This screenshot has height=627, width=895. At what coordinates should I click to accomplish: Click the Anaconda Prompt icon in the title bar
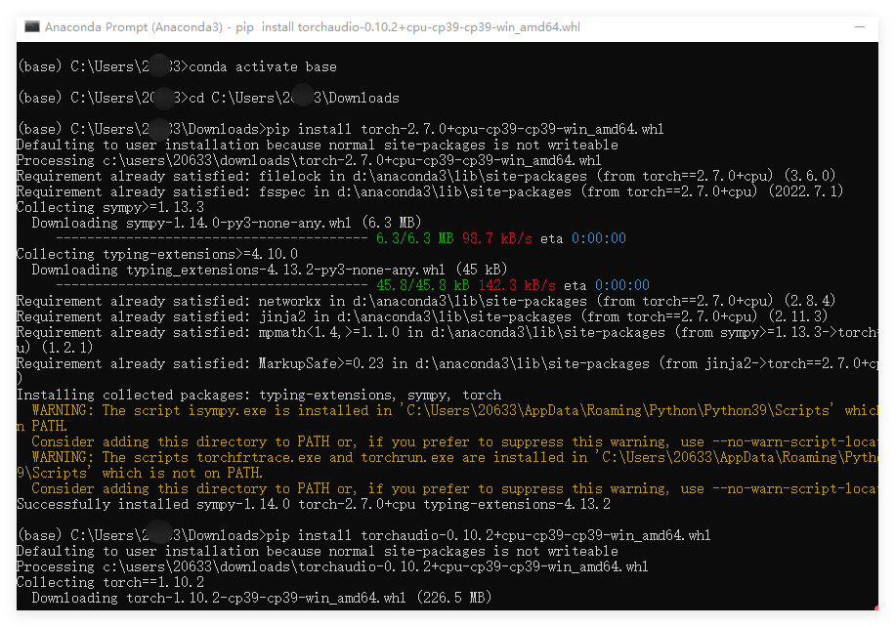coord(32,27)
